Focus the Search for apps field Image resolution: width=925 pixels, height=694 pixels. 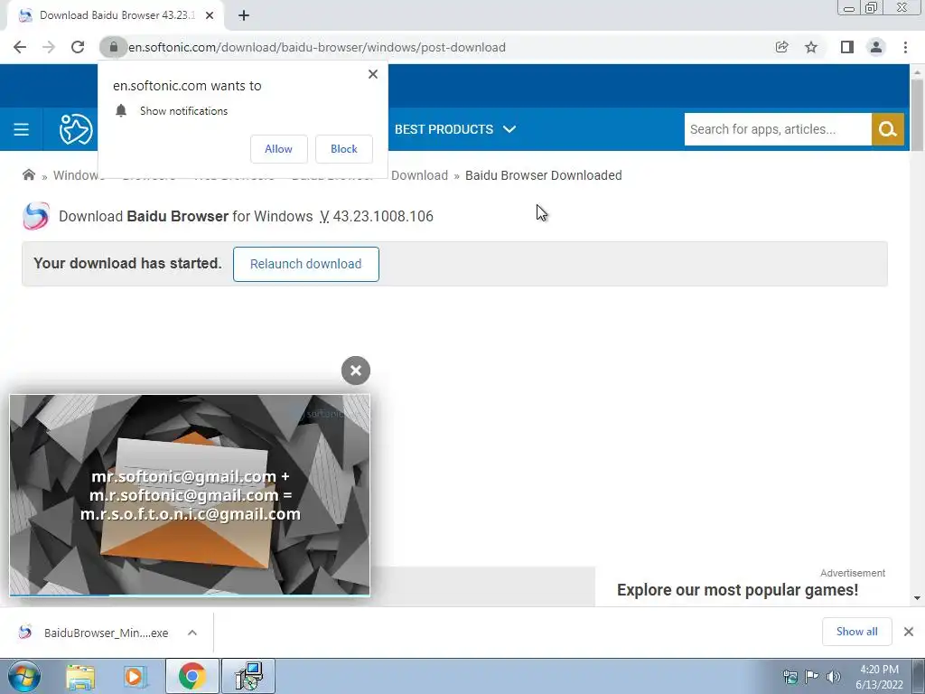click(778, 129)
